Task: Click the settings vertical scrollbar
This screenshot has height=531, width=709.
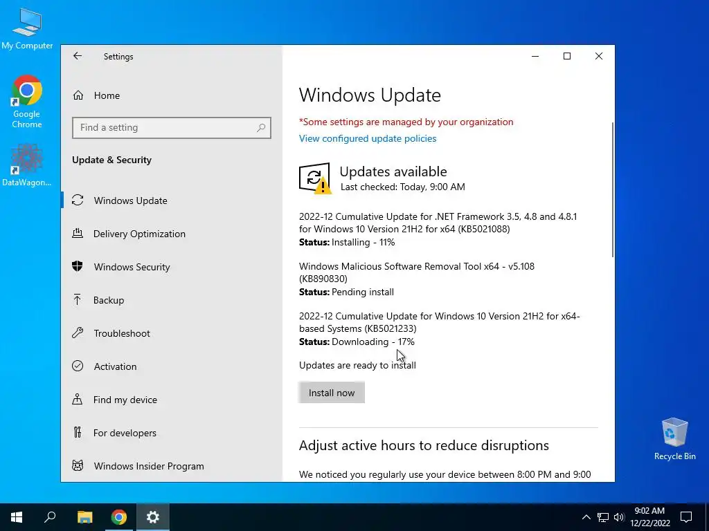Action: (612, 189)
